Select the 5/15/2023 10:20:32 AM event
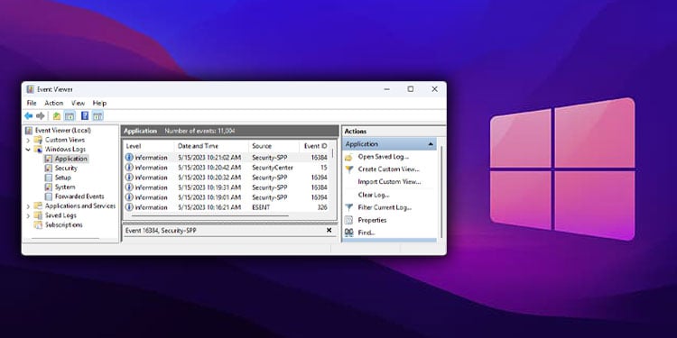677x338 pixels. coord(227,178)
